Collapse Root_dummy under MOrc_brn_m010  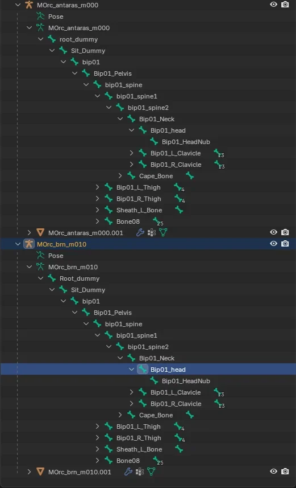point(40,278)
